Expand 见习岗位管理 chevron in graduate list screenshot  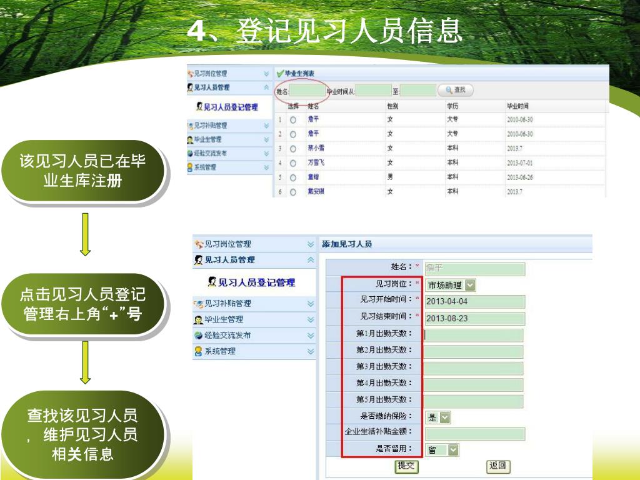point(266,74)
